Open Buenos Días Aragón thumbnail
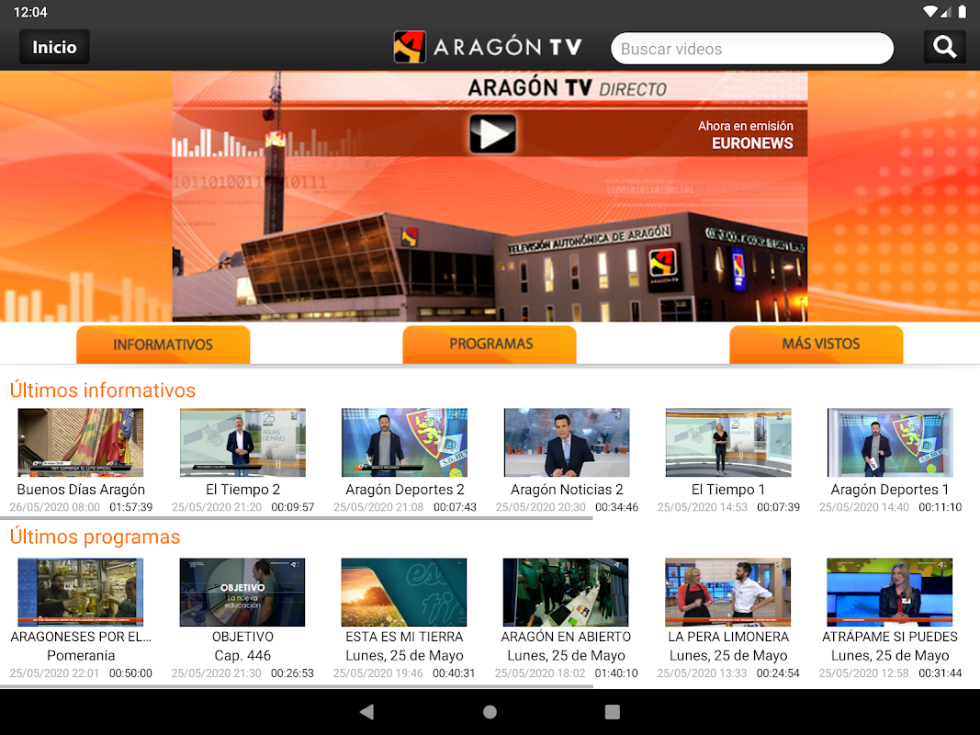This screenshot has height=735, width=980. click(x=81, y=443)
